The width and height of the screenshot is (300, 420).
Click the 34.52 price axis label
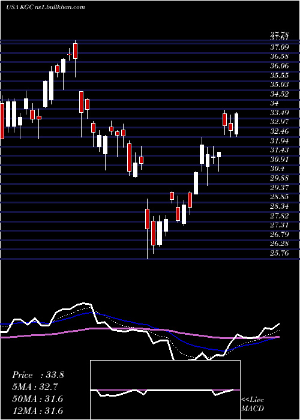pyautogui.click(x=280, y=94)
